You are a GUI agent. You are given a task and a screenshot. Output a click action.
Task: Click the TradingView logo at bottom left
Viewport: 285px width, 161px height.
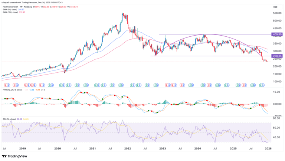pos(14,156)
